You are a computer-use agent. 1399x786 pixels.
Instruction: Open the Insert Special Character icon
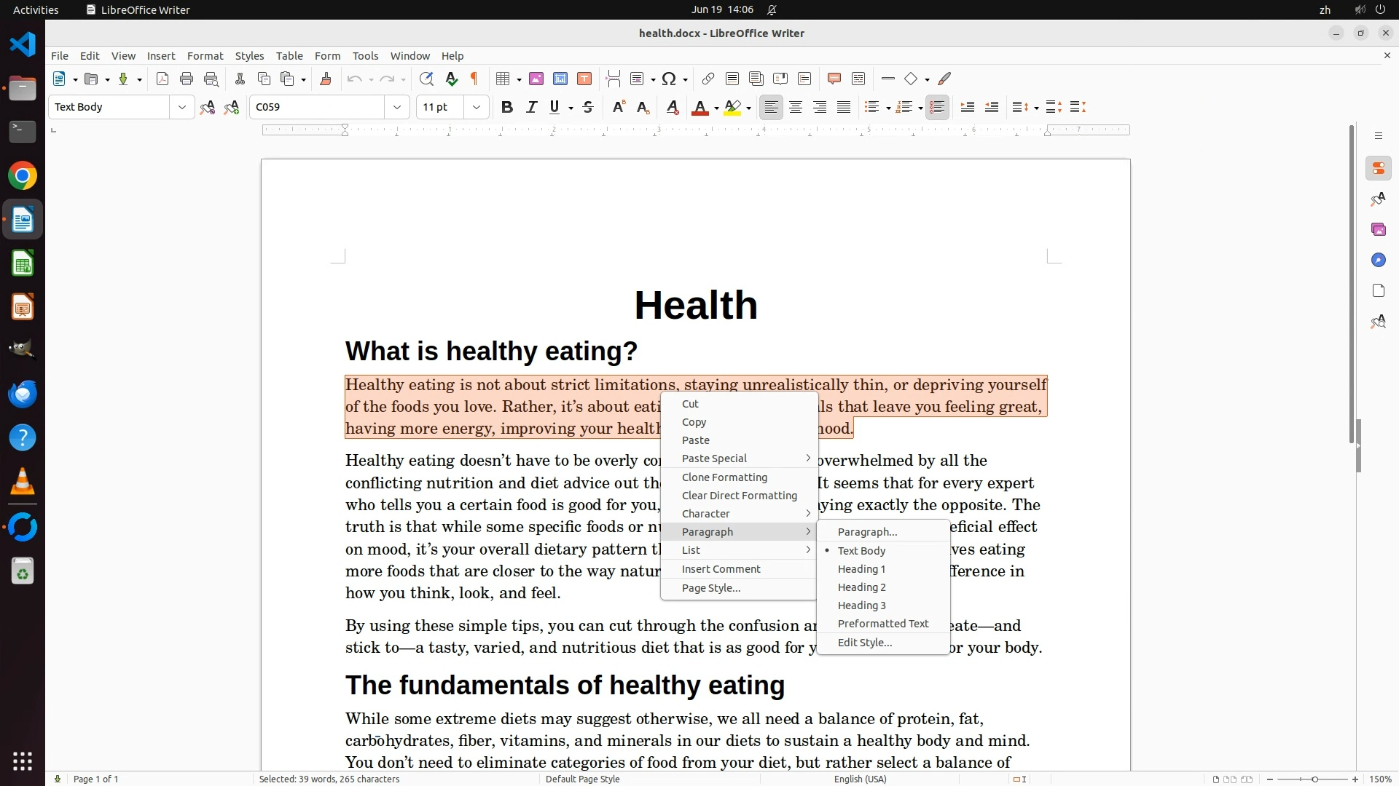669,79
